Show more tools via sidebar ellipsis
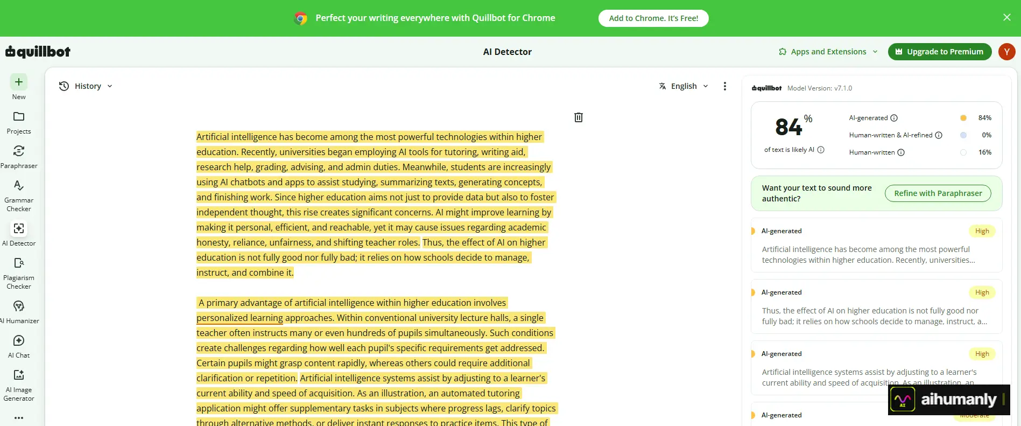The height and width of the screenshot is (426, 1021). [x=19, y=418]
